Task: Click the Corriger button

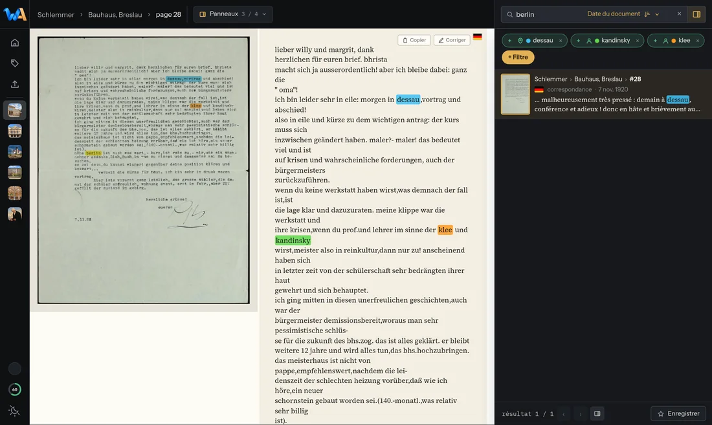Action: click(452, 40)
